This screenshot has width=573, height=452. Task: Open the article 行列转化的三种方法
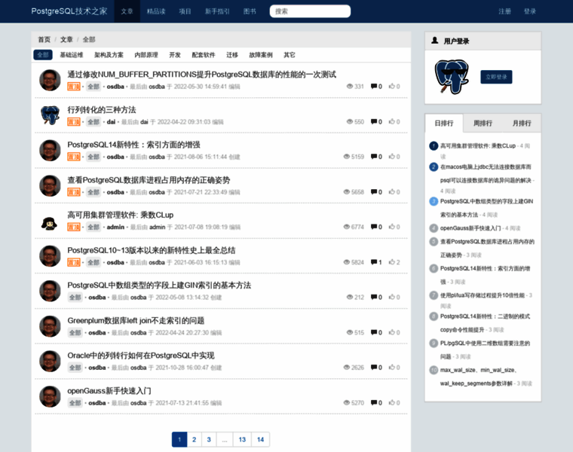point(102,110)
